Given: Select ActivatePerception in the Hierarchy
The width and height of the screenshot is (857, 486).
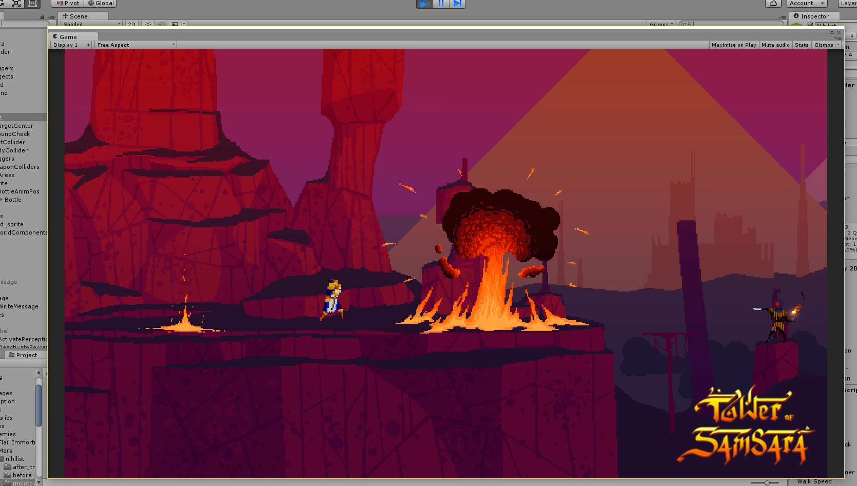Looking at the screenshot, I should [x=24, y=339].
